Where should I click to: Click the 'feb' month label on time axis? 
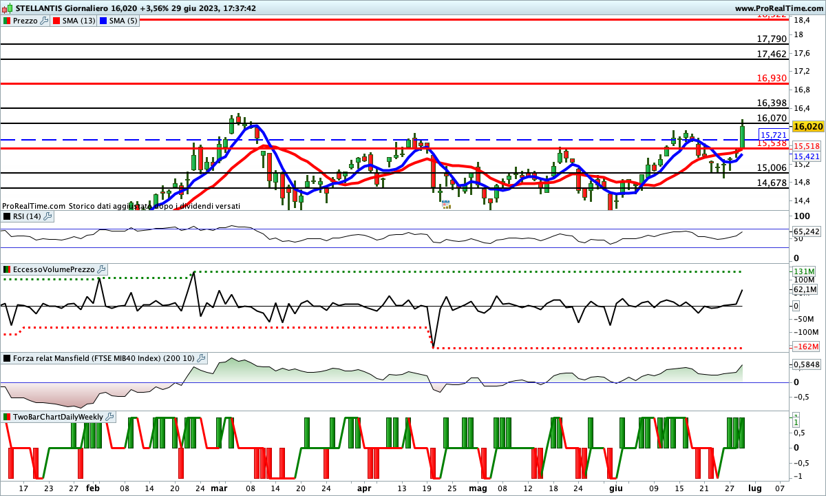(x=93, y=488)
